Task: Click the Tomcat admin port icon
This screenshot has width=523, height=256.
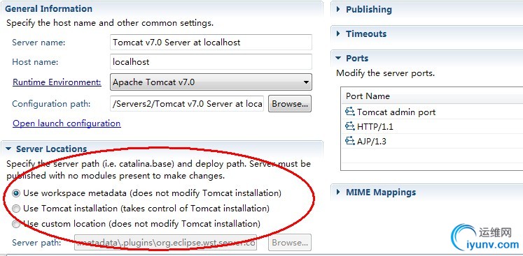Action: 350,112
